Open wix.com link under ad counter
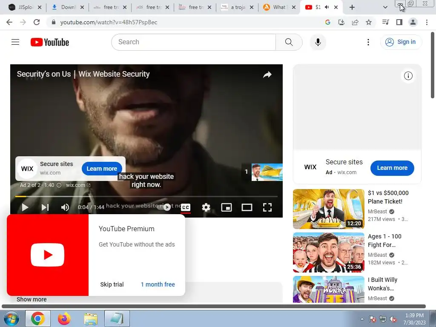 point(78,185)
